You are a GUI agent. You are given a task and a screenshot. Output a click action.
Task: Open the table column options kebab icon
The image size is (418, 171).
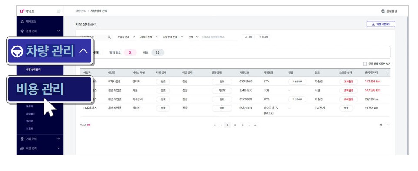point(388,73)
